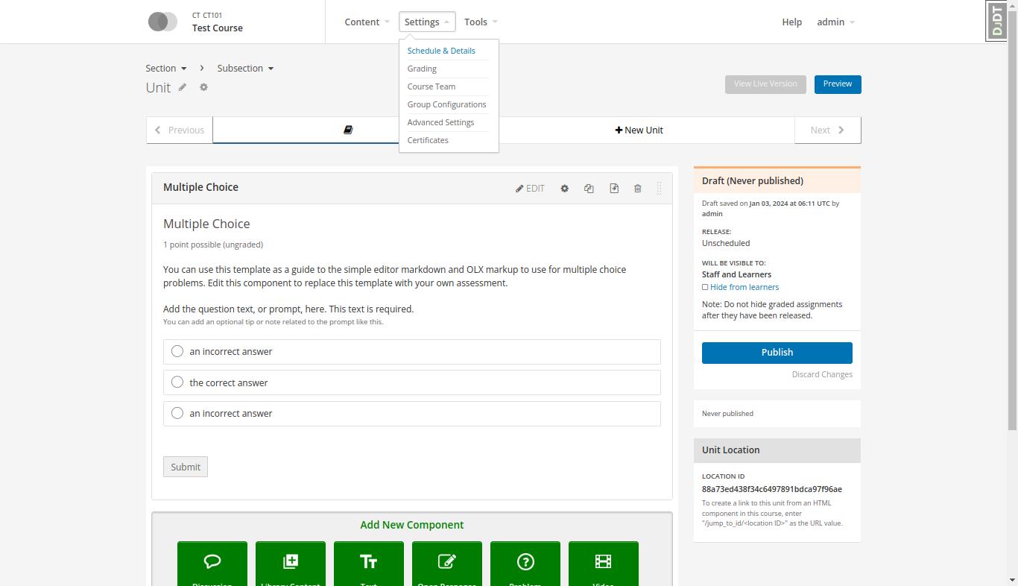
Task: Click the 'Add New Component' heading
Action: click(412, 525)
